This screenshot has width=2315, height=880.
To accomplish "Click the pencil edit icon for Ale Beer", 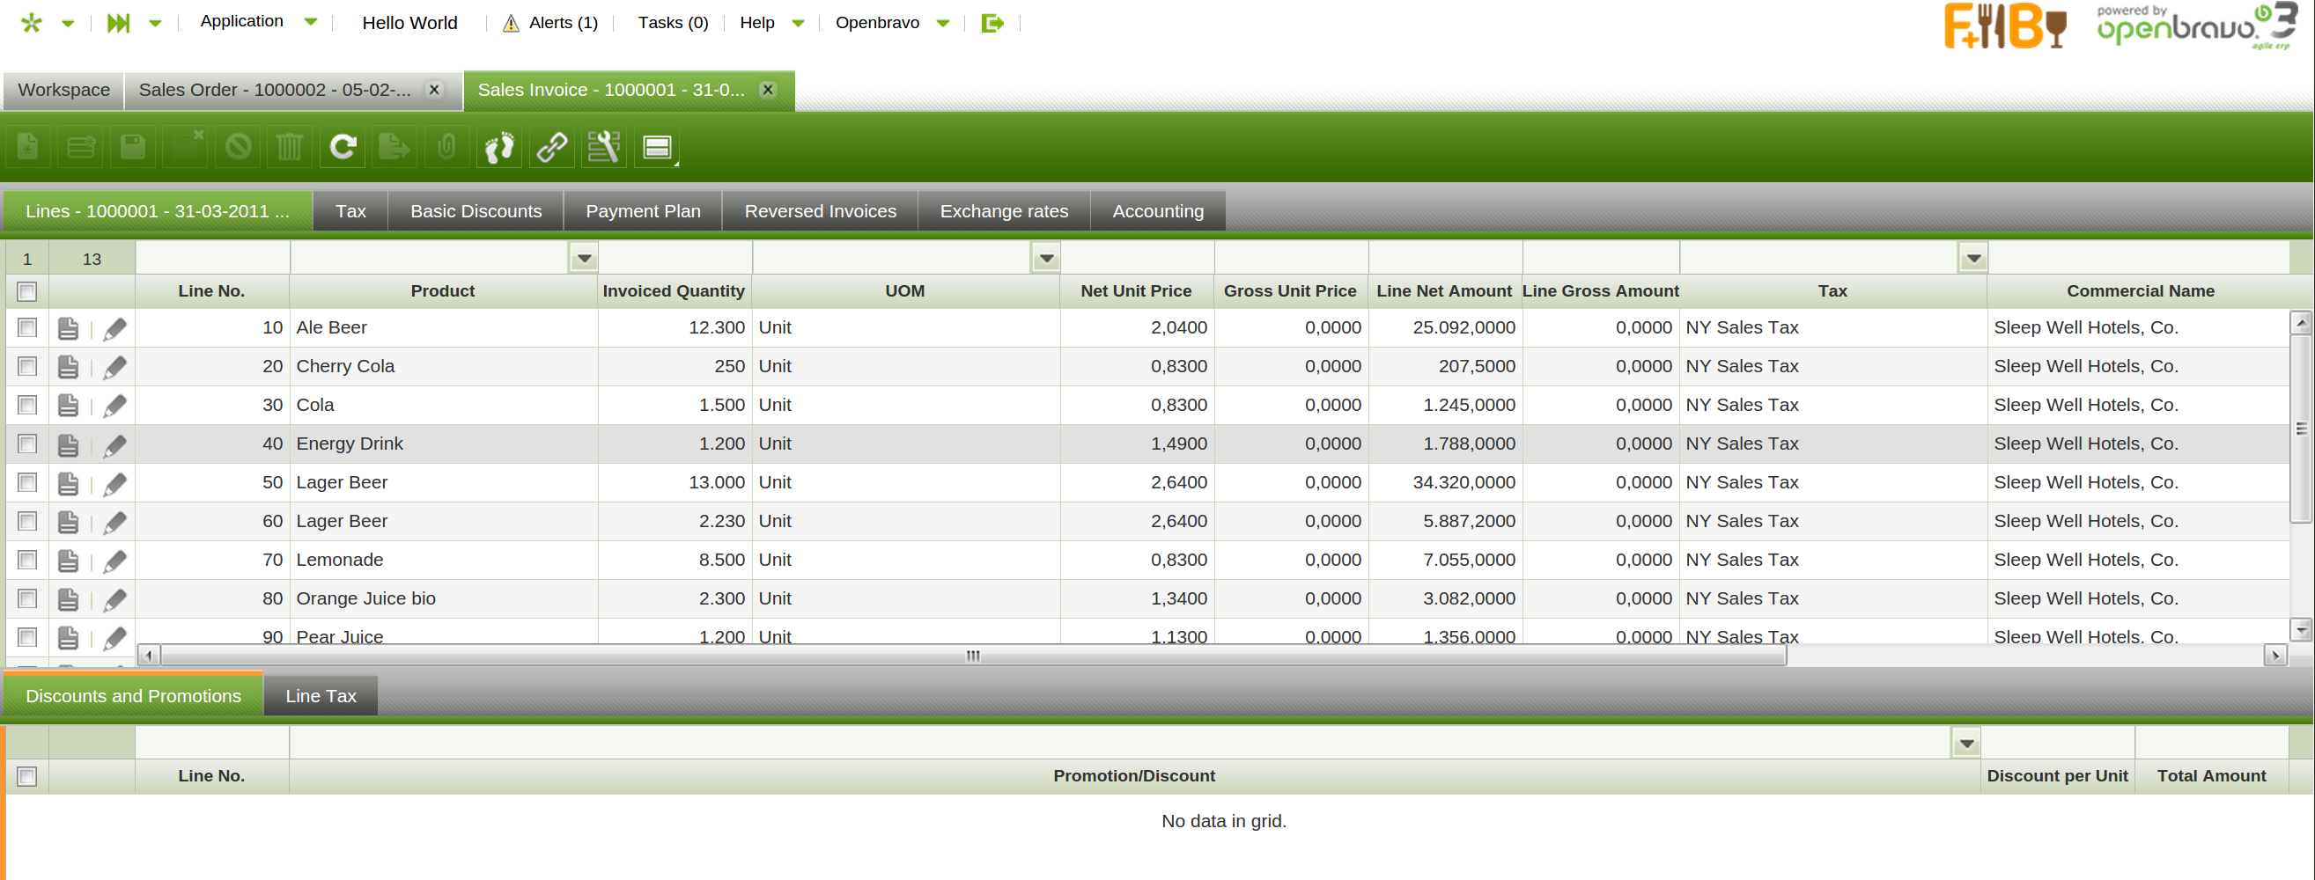I will pos(114,328).
